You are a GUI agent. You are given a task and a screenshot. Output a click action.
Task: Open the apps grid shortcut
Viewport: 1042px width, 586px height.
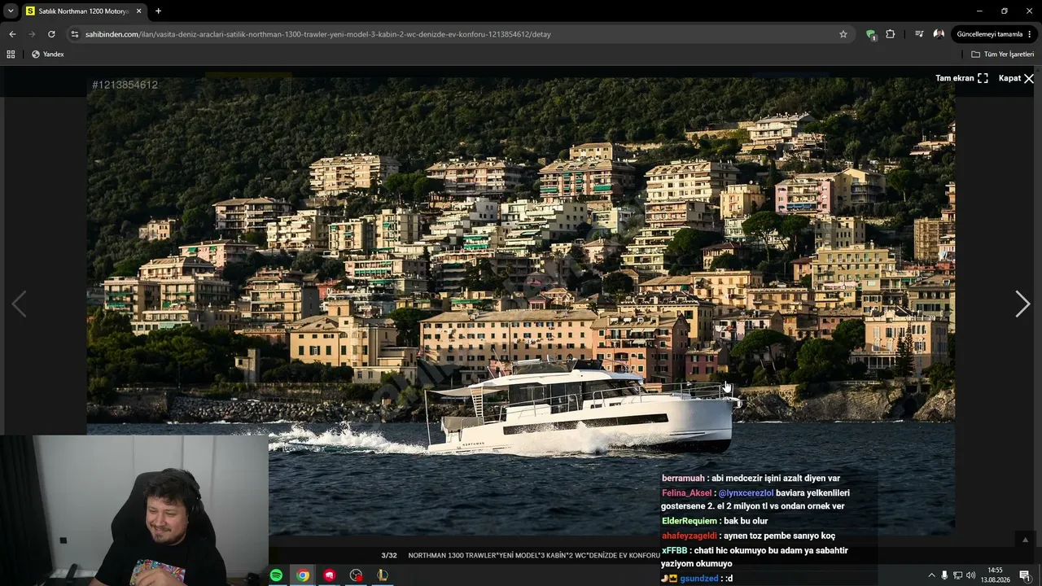(x=11, y=55)
